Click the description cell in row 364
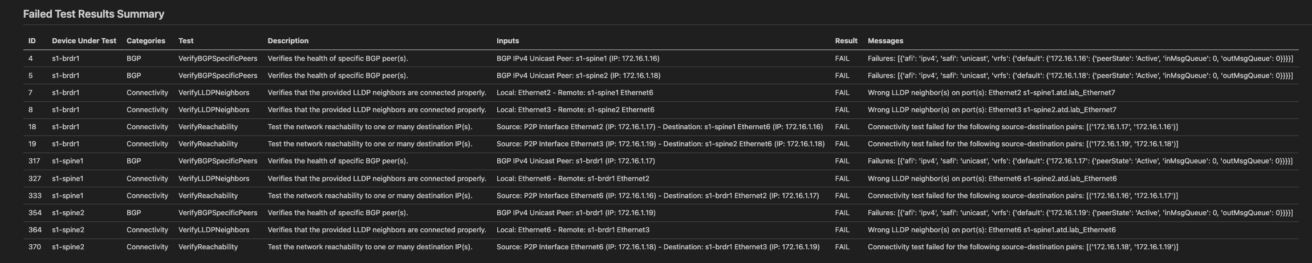Screen dimensions: 1312x263 click(x=377, y=230)
